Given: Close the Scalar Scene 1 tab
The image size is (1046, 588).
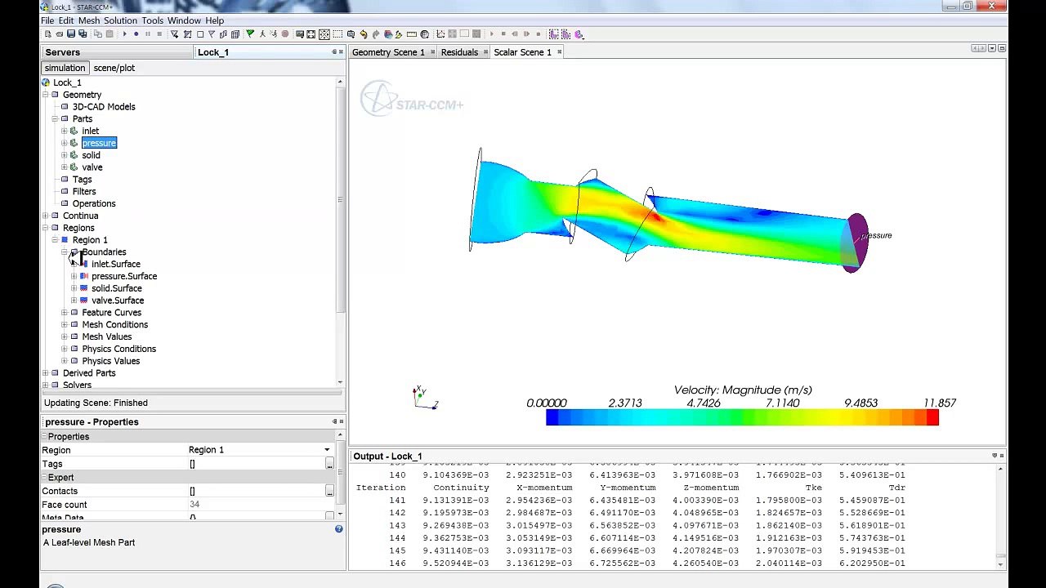Looking at the screenshot, I should click(560, 52).
